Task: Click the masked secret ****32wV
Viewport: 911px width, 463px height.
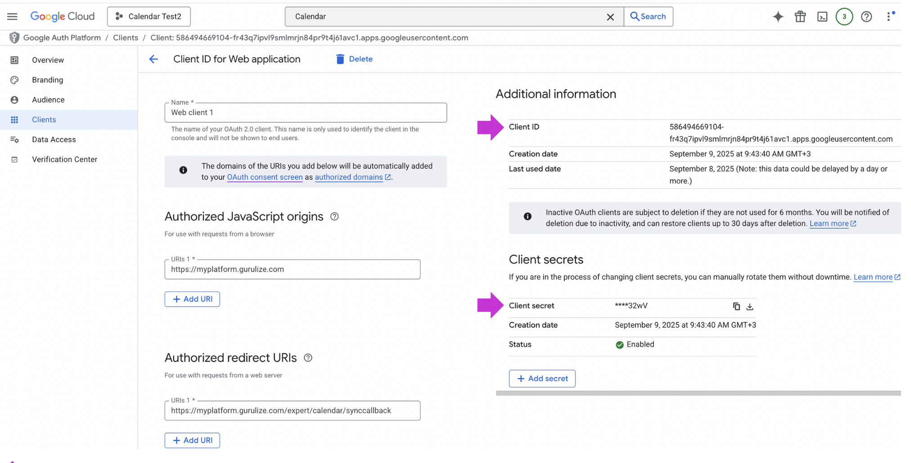Action: 631,306
